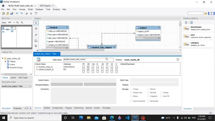Toggle AI checkbox for subject_subject_id
This screenshot has height=121, width=215.
112,69
